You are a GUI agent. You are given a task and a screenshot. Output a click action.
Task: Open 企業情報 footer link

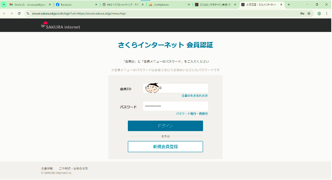click(47, 168)
